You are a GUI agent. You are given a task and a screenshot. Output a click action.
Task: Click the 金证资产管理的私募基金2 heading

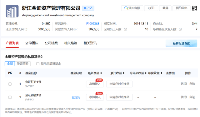pos(24,57)
